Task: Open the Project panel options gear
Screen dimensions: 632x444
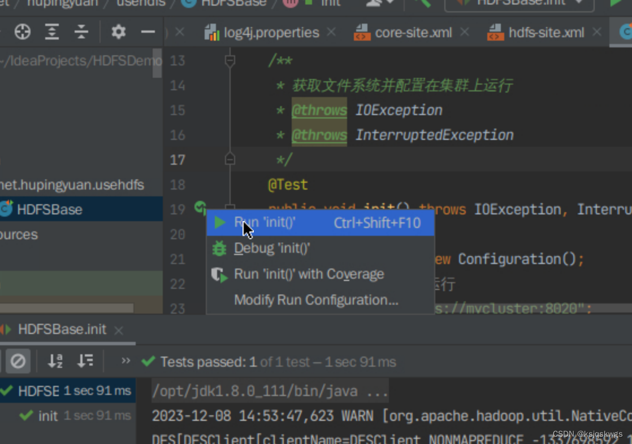Action: [x=118, y=32]
